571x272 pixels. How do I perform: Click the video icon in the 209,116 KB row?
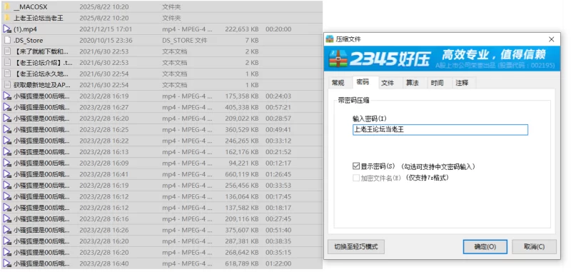7,219
